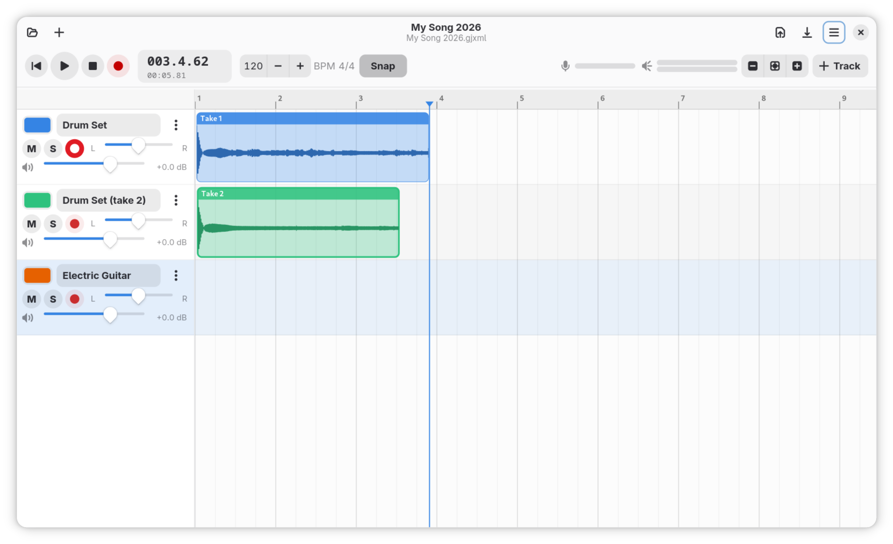Start playback with the Play button
Screen dimensions: 893x544
click(x=64, y=66)
